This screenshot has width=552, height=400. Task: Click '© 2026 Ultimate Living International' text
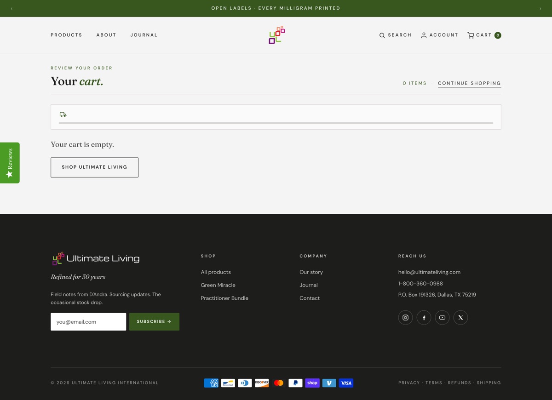point(104,383)
